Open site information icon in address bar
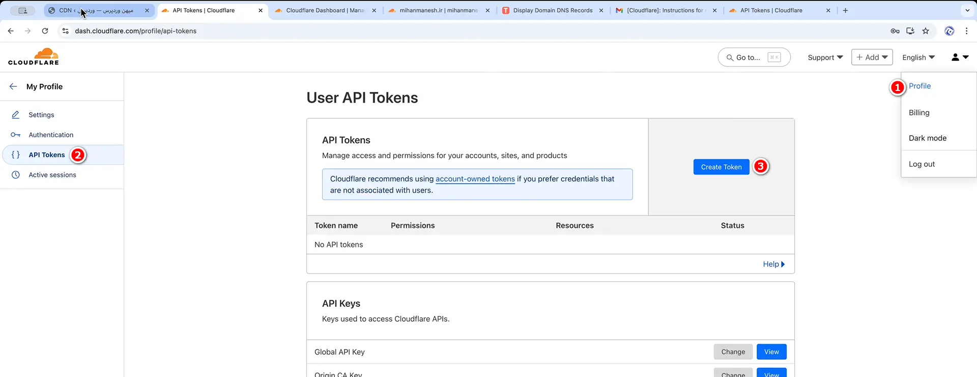977x377 pixels. pyautogui.click(x=65, y=31)
